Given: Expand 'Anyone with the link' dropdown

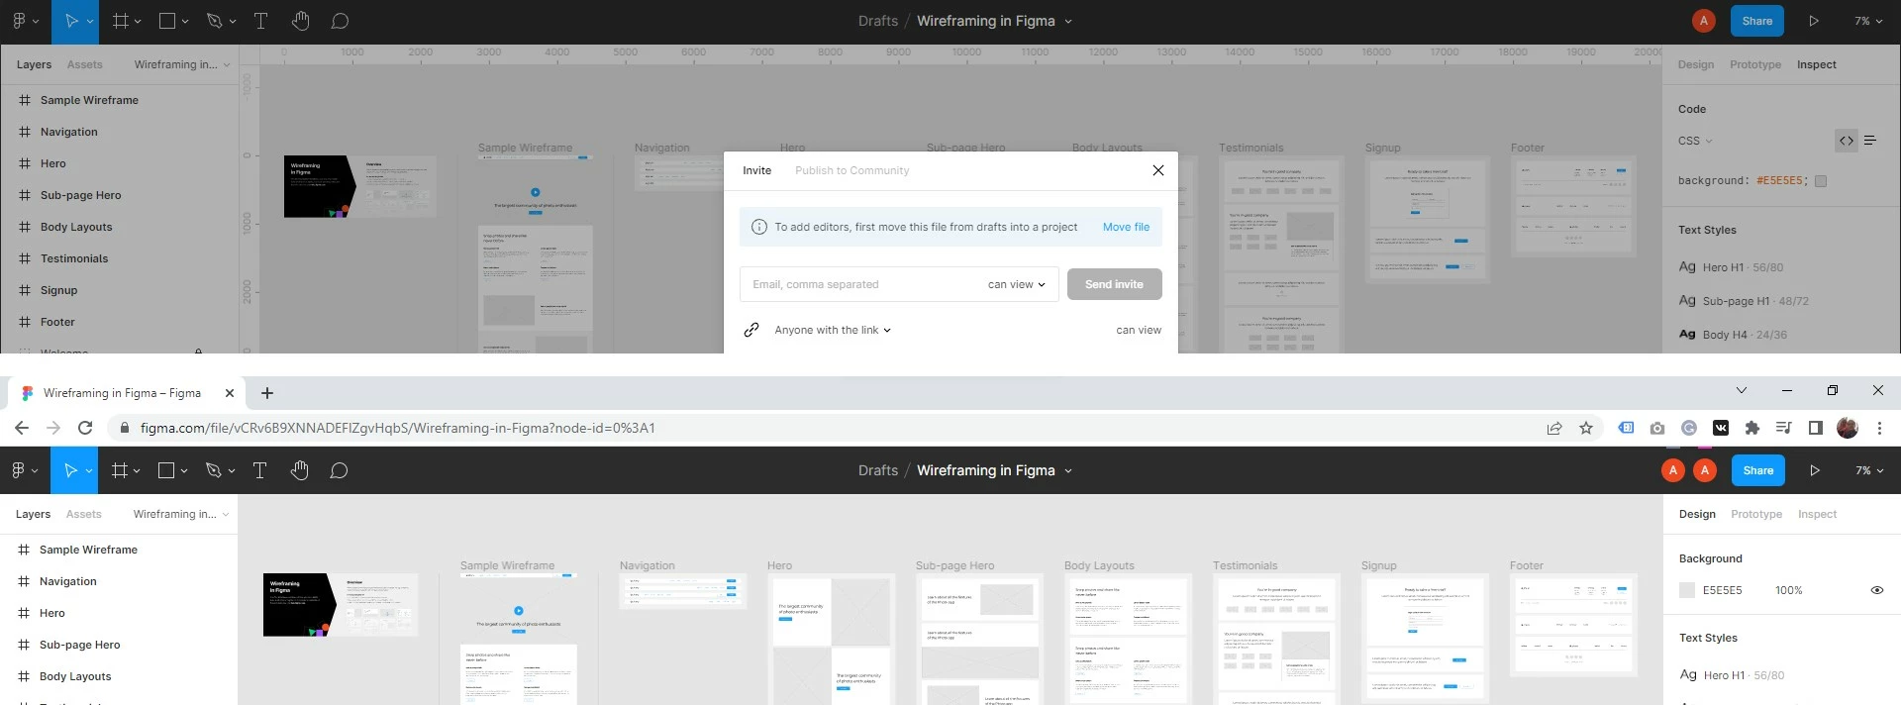Looking at the screenshot, I should click(833, 330).
